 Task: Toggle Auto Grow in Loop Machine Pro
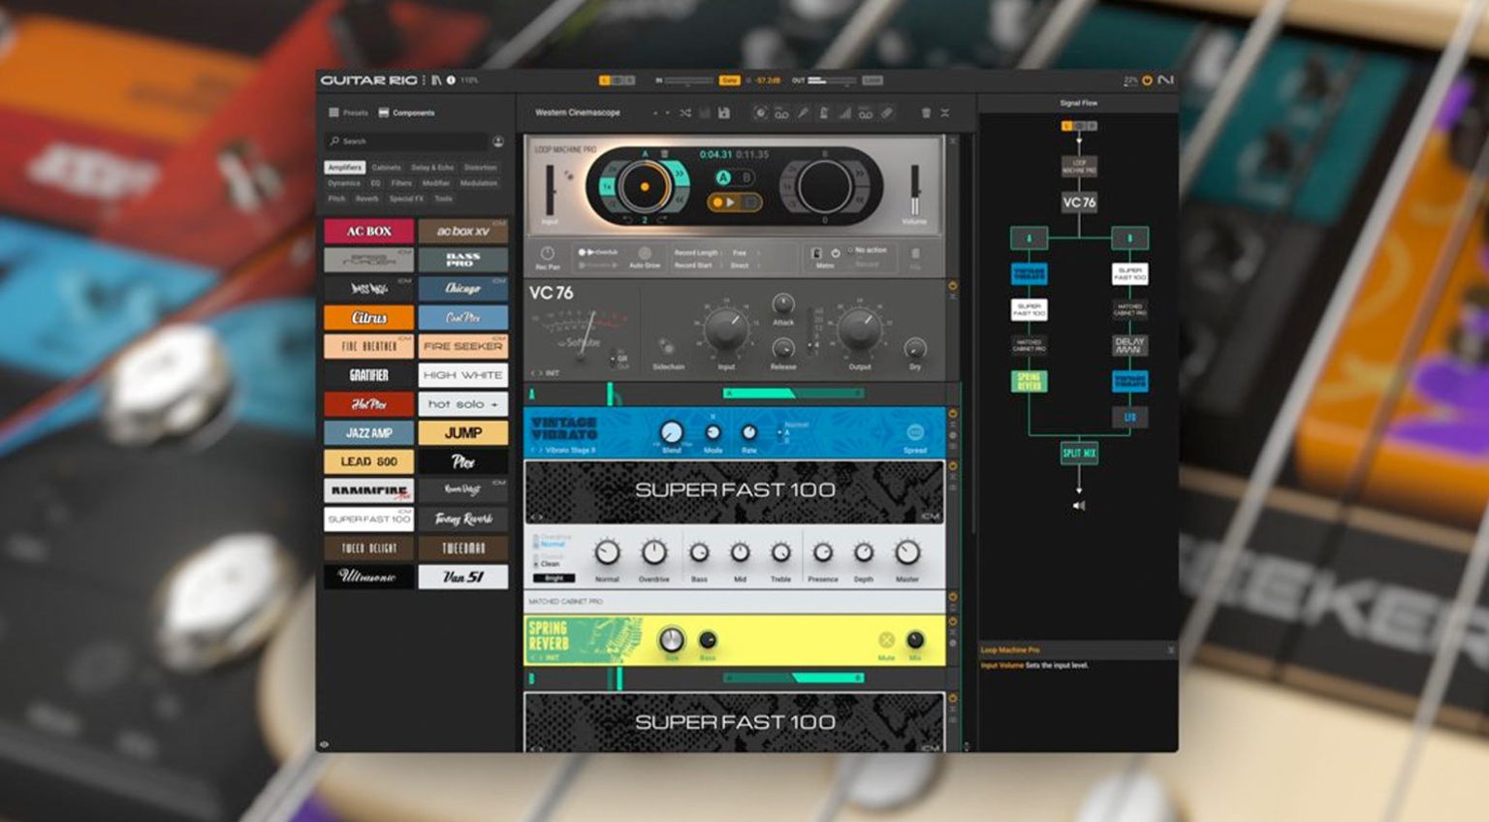(645, 254)
